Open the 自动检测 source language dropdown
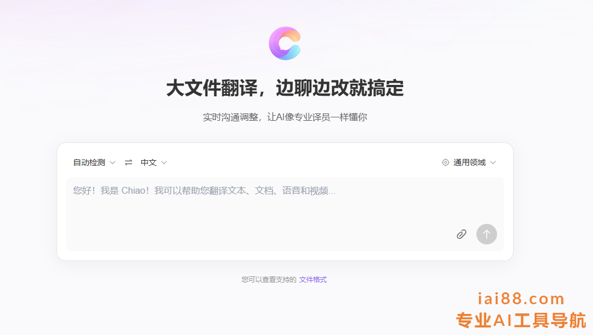The image size is (593, 335). (x=94, y=162)
